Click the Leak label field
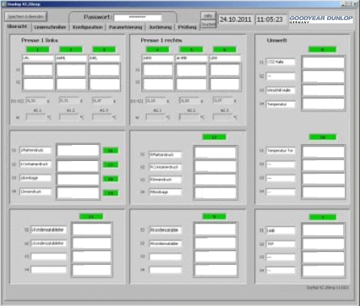360x306 pixels. click(x=280, y=230)
